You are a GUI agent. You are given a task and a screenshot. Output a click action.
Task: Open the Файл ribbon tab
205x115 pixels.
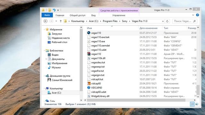(47, 15)
